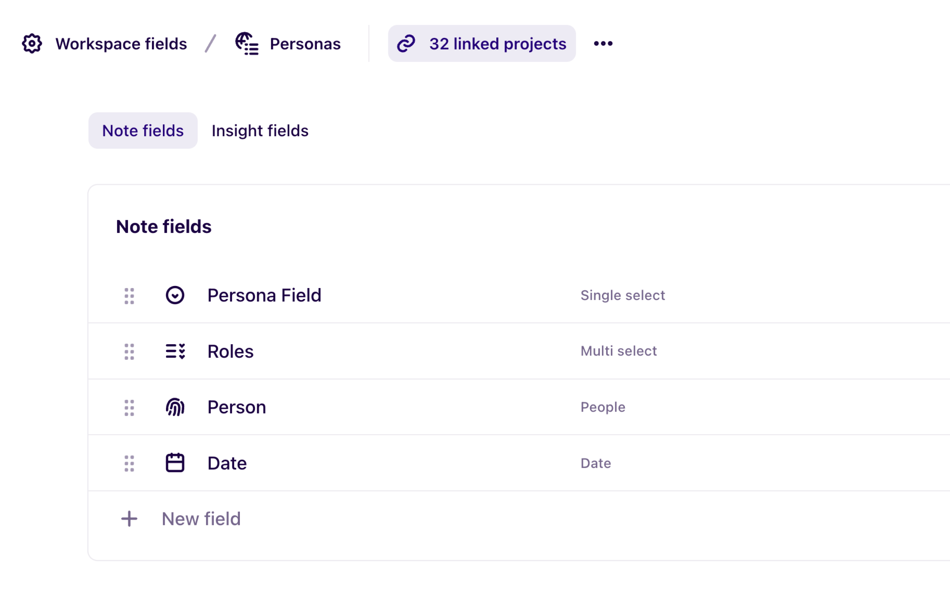Open the three-dot more options menu
950x597 pixels.
[x=603, y=43]
